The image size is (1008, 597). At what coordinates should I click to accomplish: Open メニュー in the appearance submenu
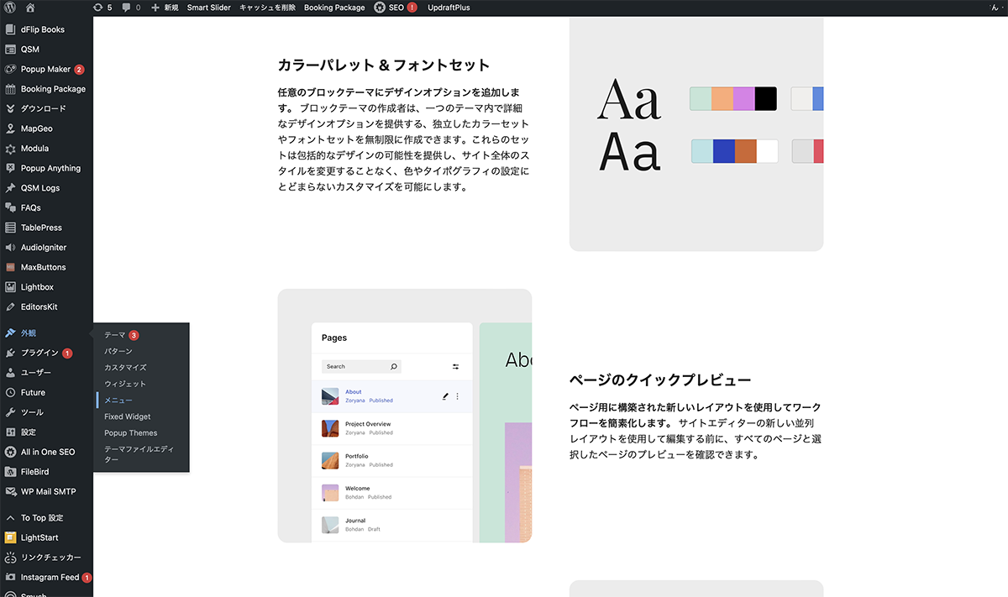(118, 401)
